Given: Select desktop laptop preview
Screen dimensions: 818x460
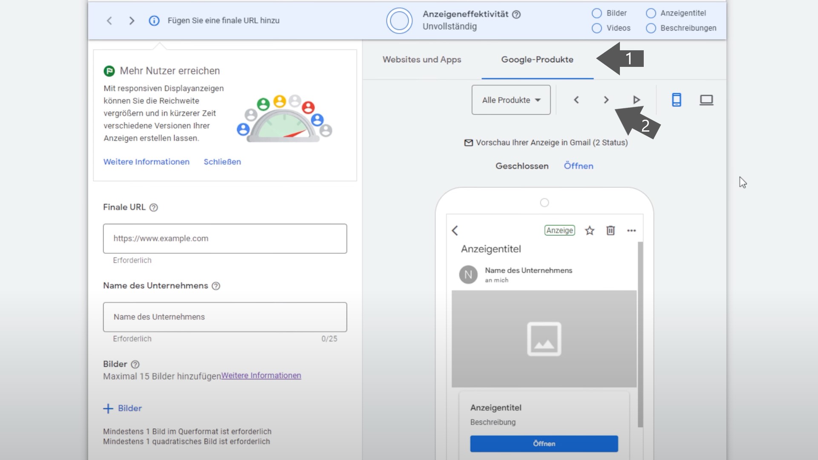Looking at the screenshot, I should (x=706, y=100).
